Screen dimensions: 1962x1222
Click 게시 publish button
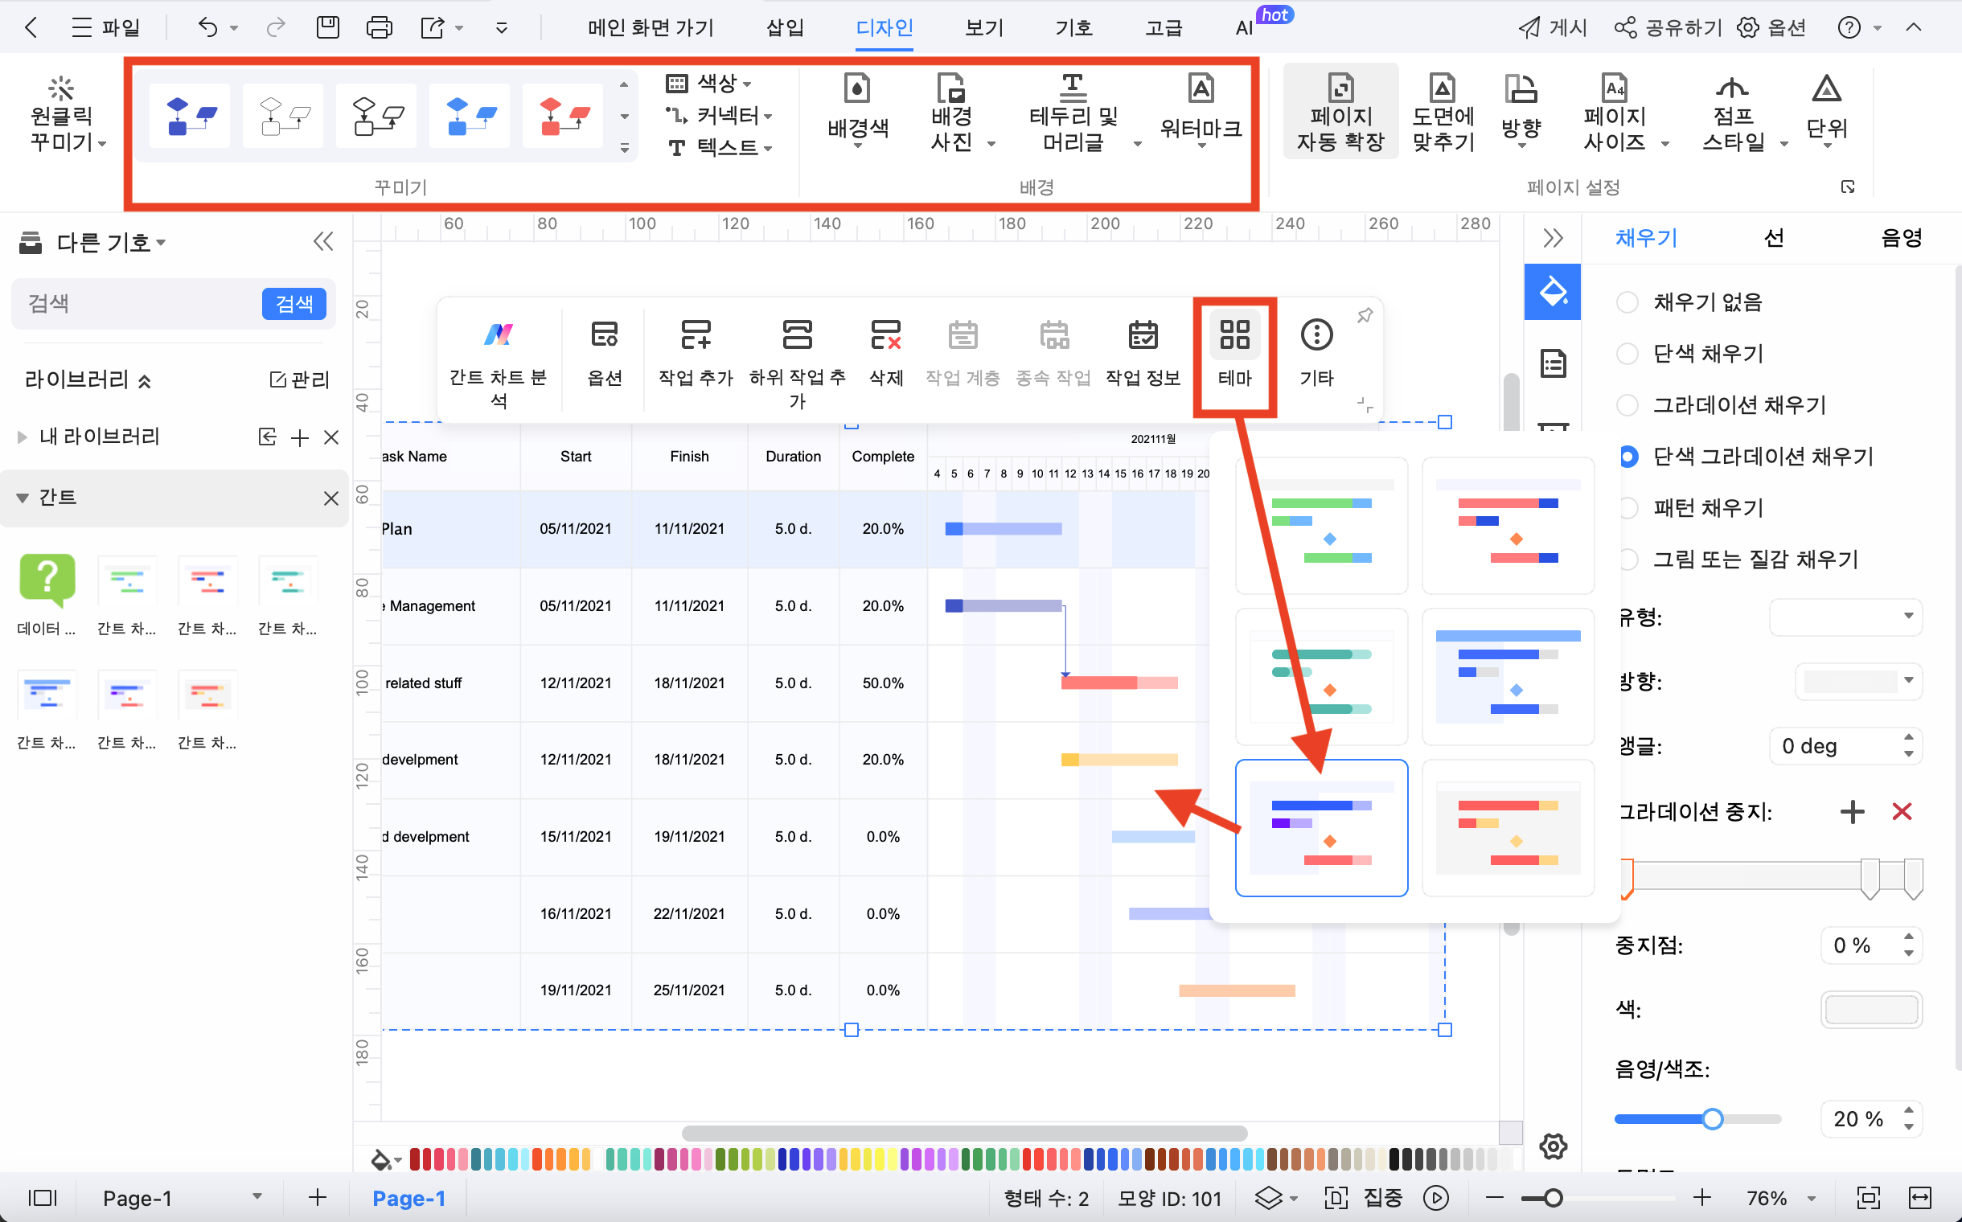[1552, 27]
